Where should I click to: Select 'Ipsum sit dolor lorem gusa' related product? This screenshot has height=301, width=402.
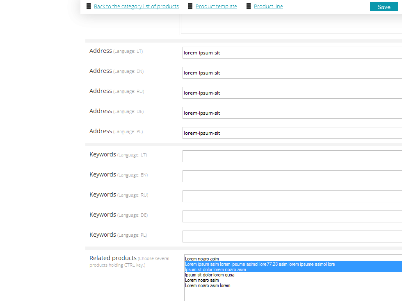tap(210, 275)
